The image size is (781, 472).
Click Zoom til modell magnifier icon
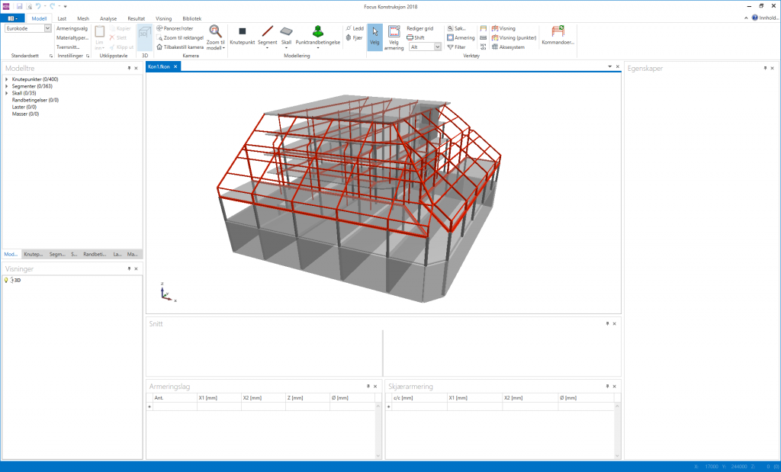(216, 31)
